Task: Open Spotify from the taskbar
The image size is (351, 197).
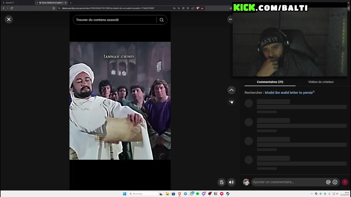Action: pos(197,194)
